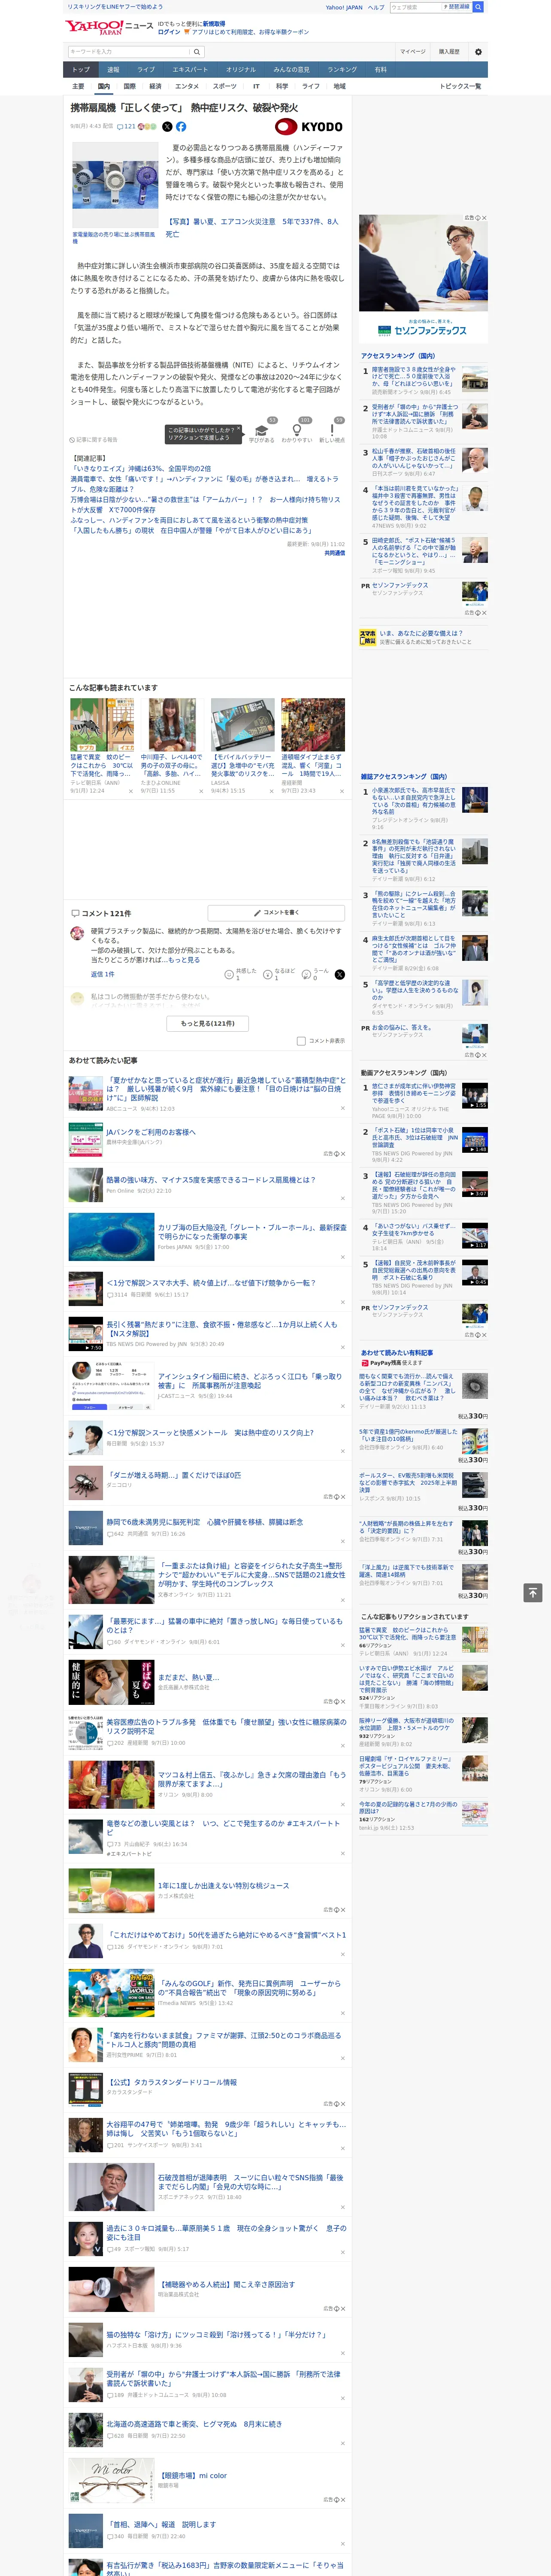Viewport: 551px width, 2576px height.
Task: Expand replies 返信 1件
Action: 102,974
